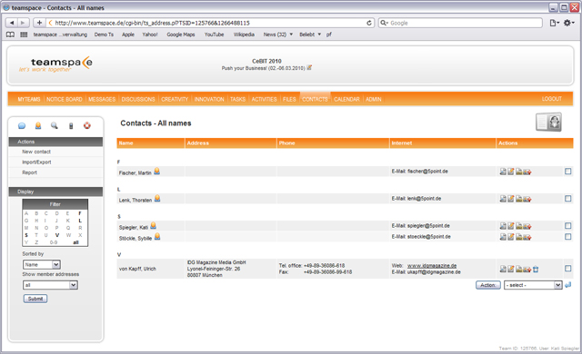
Task: Reload page with browser refresh icon
Action: (x=369, y=23)
